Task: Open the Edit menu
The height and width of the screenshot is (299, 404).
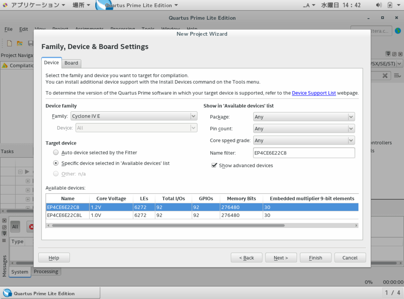Action: click(23, 29)
